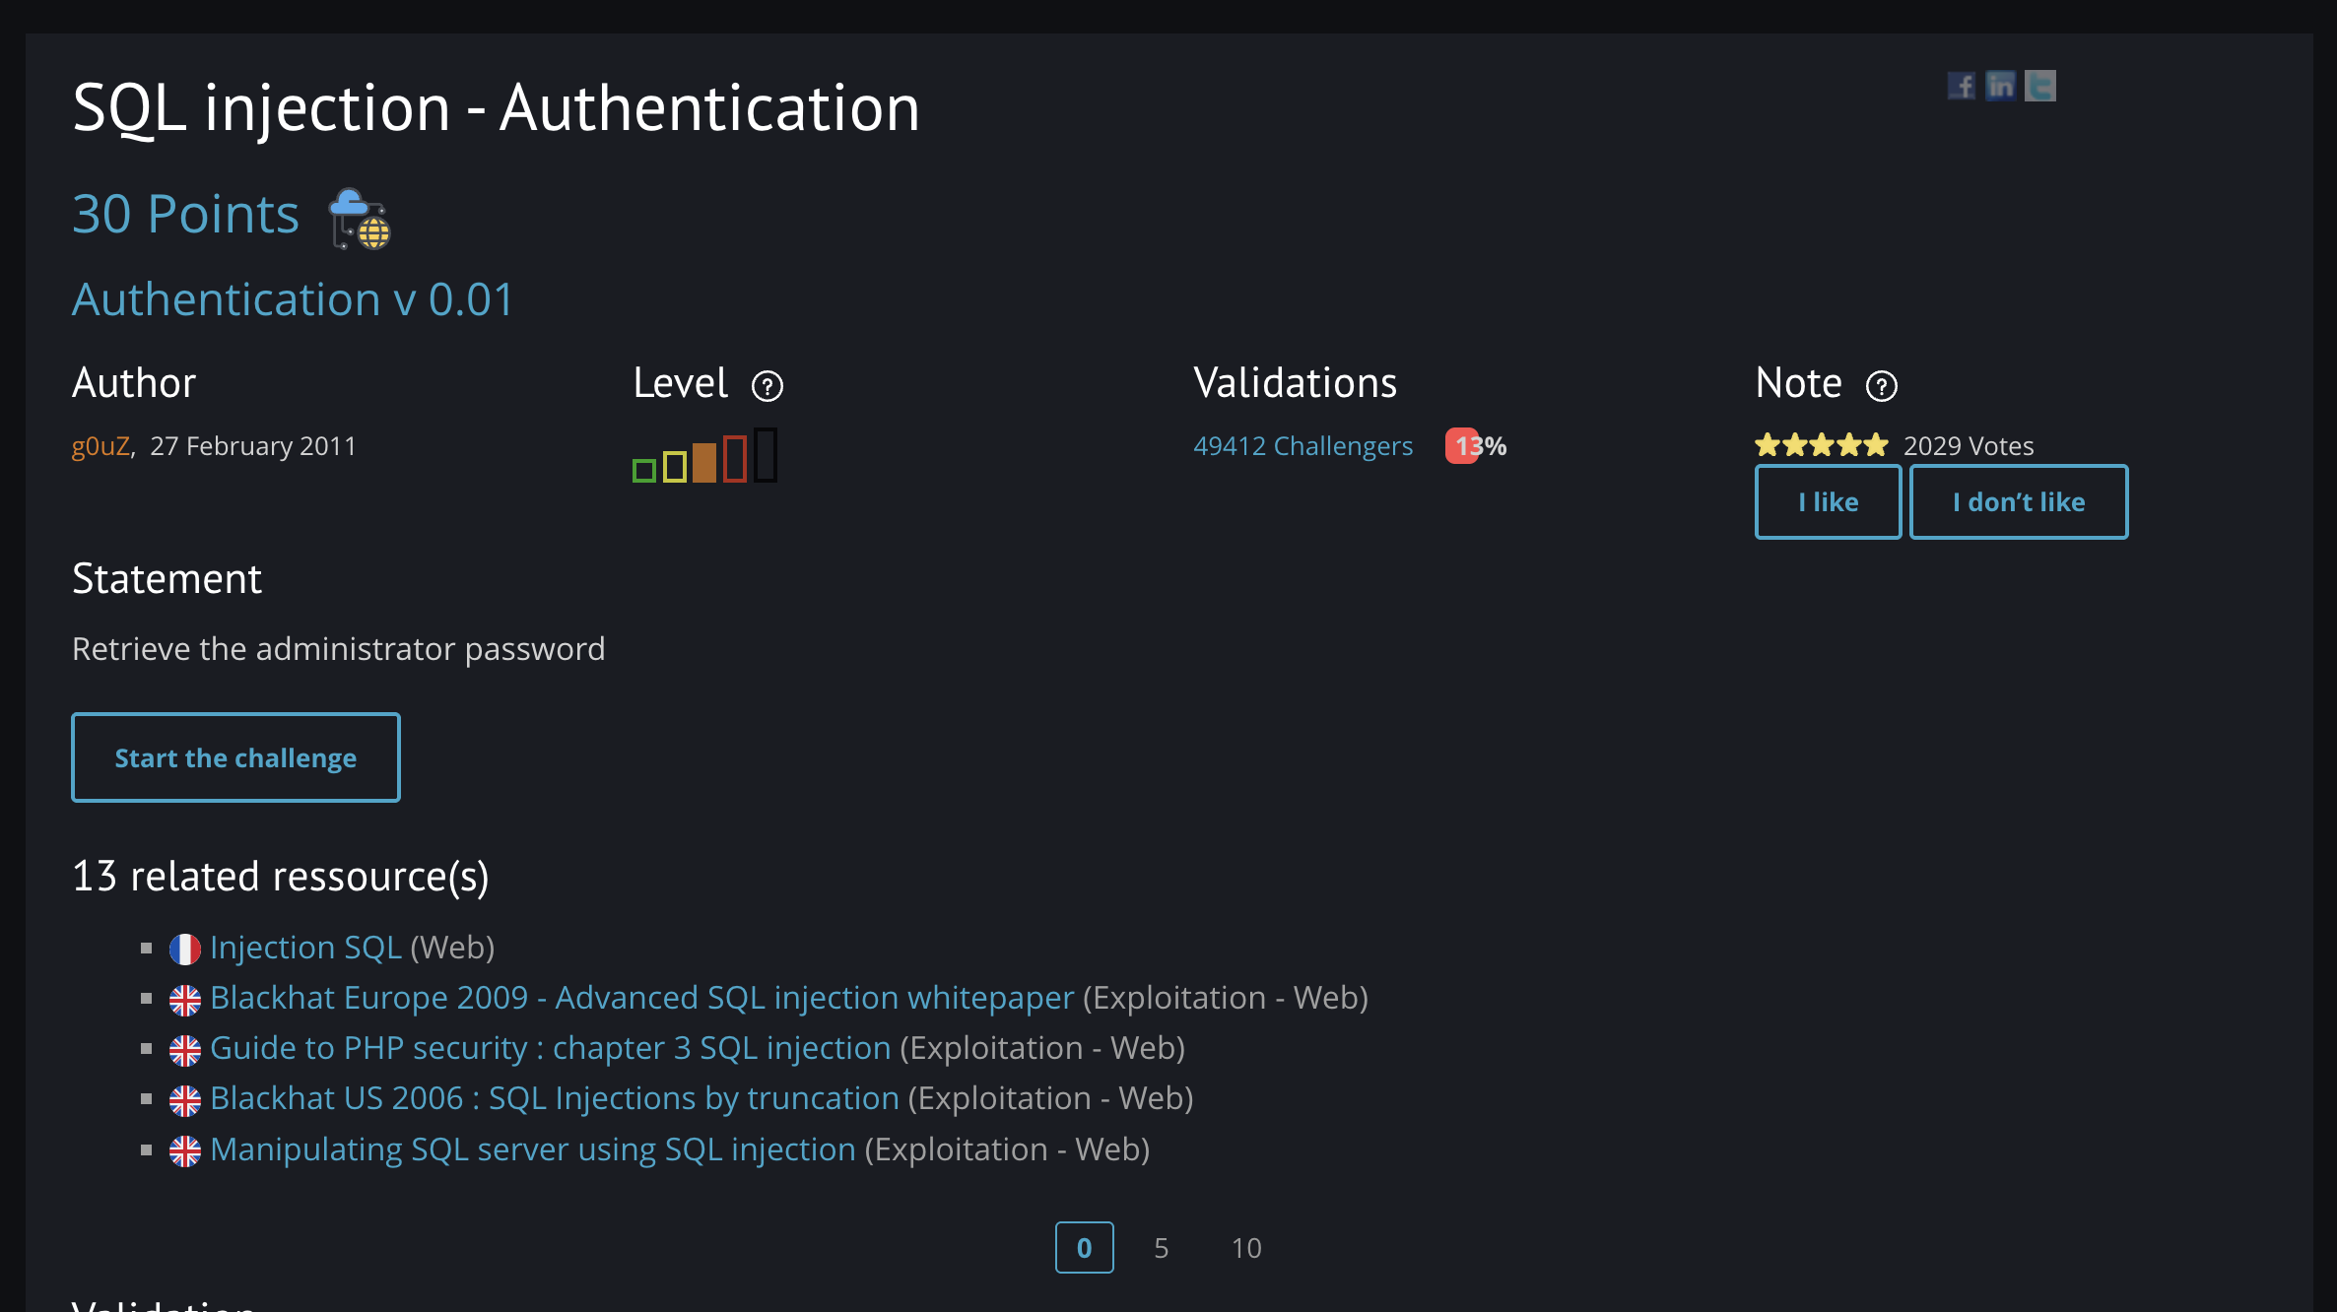This screenshot has height=1312, width=2337.
Task: Share challenge on Twitter icon
Action: pos(2039,87)
